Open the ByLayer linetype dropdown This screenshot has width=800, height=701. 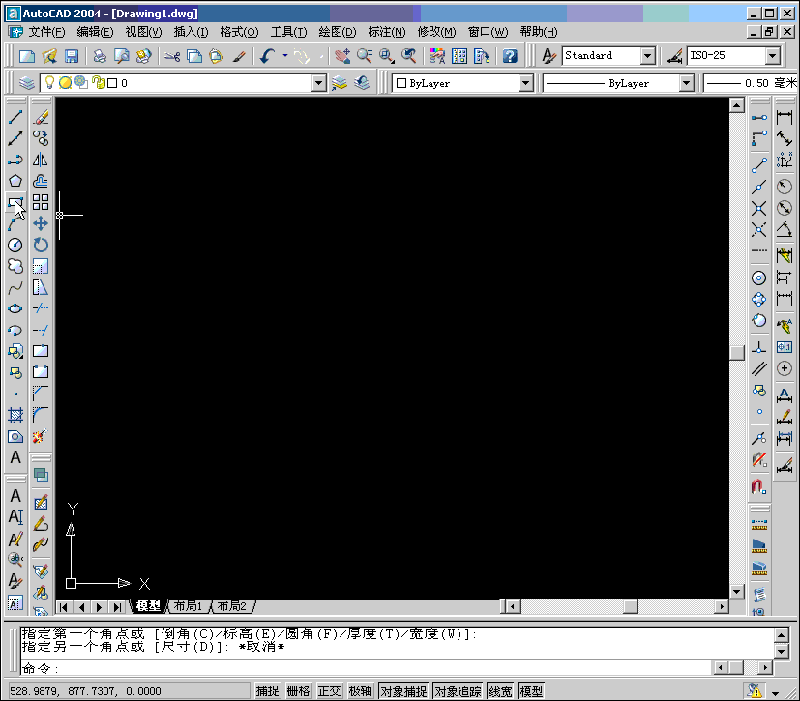point(687,83)
